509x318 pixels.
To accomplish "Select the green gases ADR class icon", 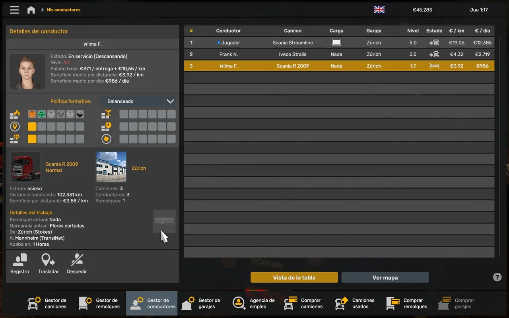I will tap(42, 114).
